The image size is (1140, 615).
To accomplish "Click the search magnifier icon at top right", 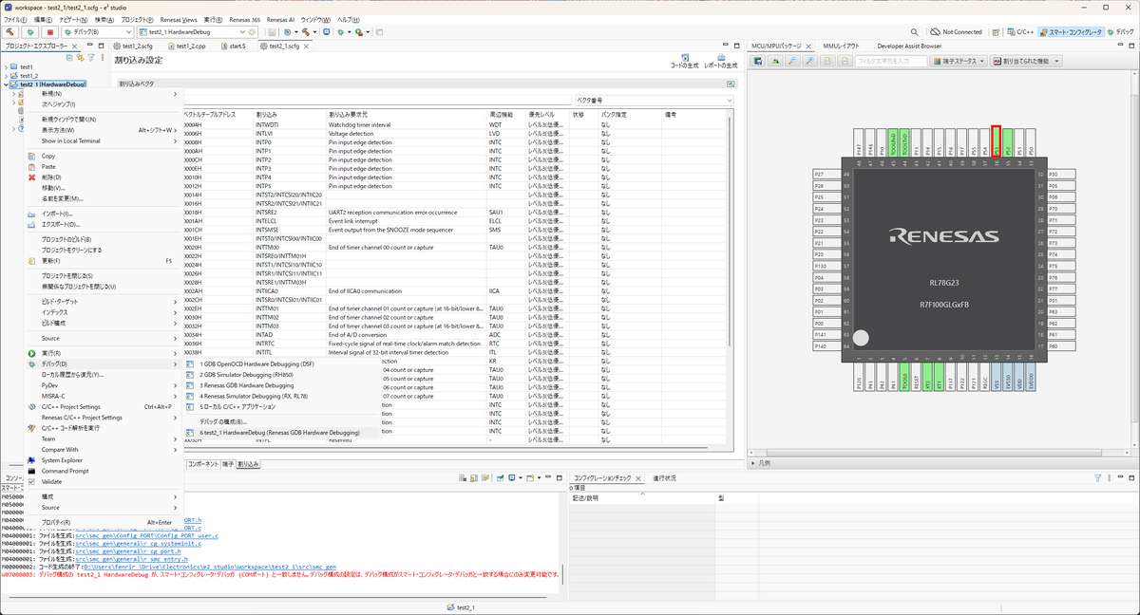I will click(914, 31).
